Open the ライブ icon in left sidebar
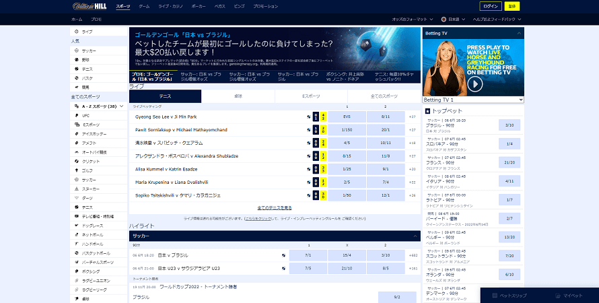Viewport: 599px width, 303px height. click(77, 32)
